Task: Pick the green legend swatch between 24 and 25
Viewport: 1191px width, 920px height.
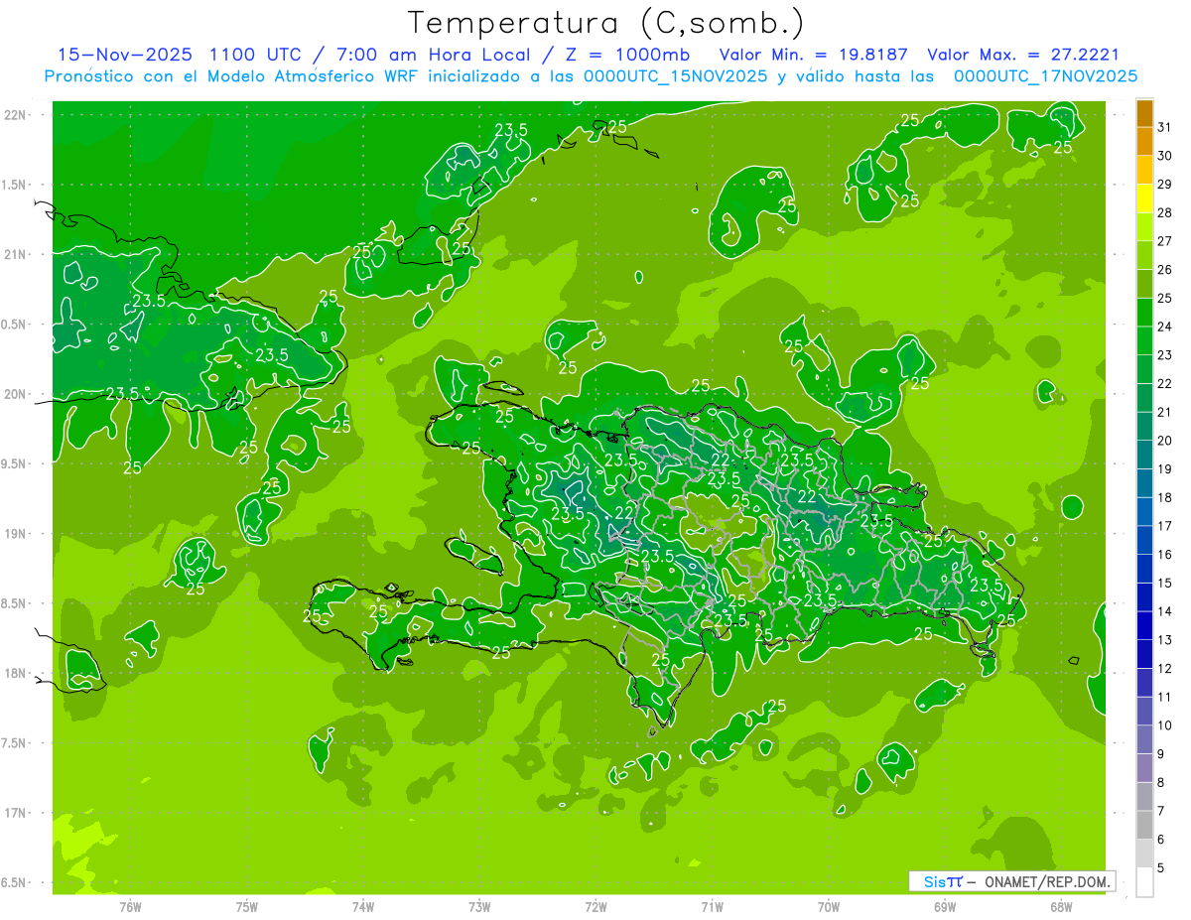Action: 1144,313
